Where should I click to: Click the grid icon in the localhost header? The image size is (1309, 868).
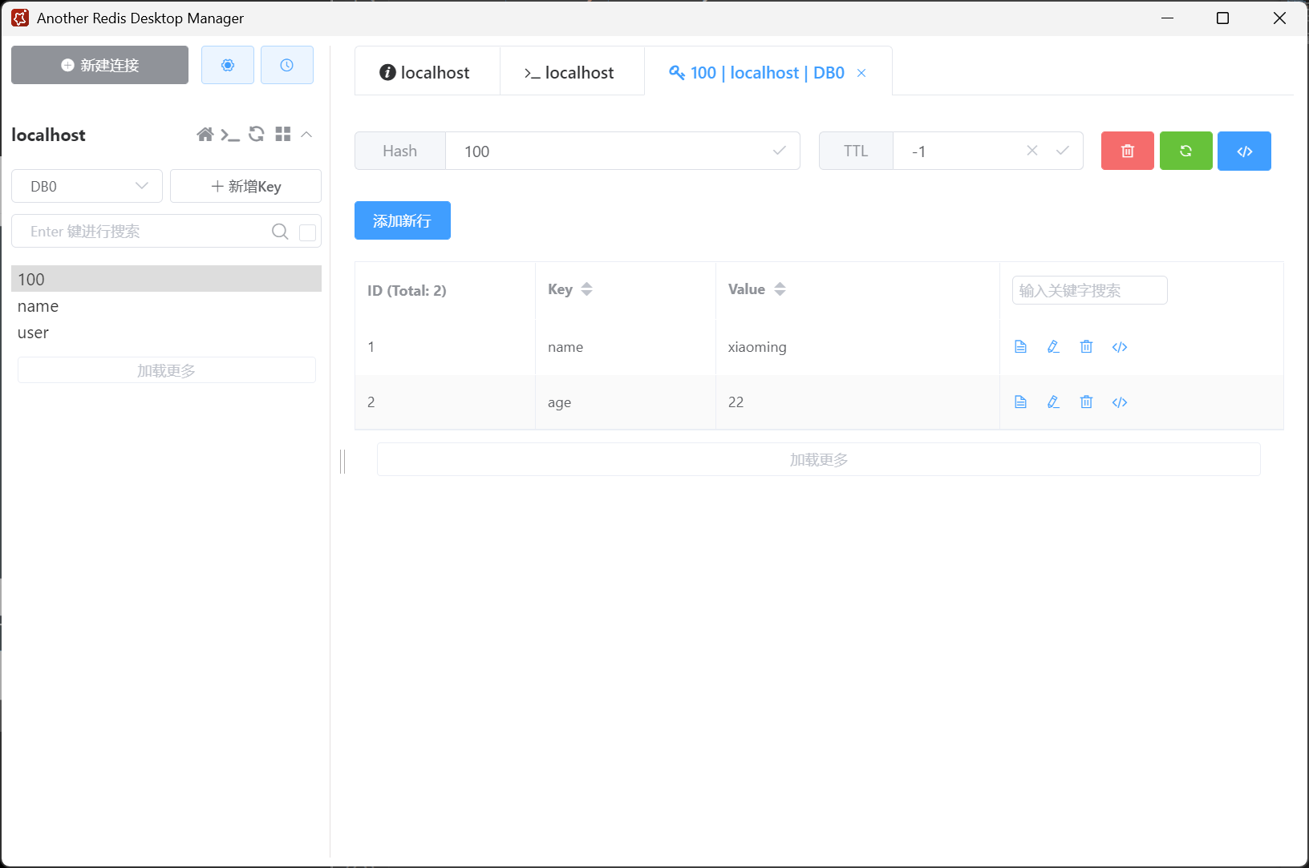click(x=282, y=135)
